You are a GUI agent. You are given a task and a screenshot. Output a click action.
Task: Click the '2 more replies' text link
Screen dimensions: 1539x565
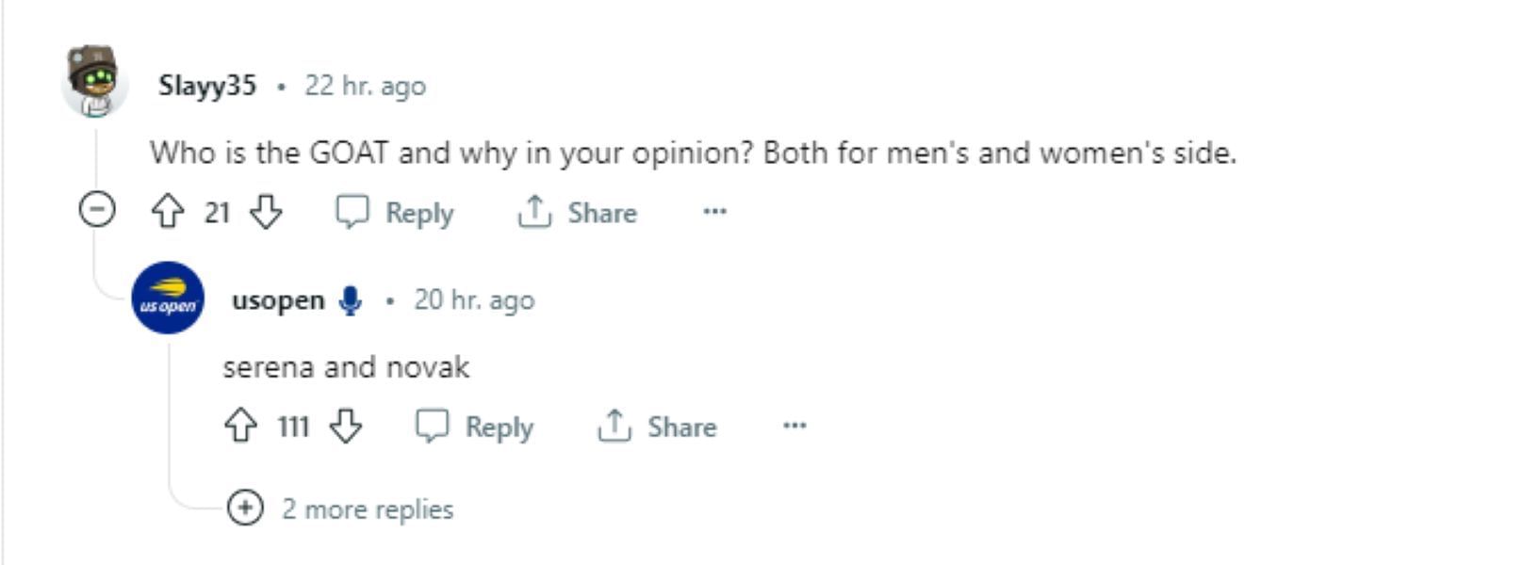[368, 509]
